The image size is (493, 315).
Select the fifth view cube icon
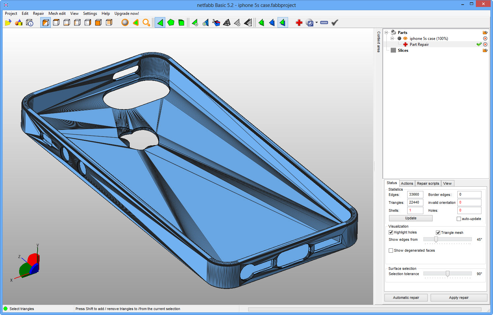88,22
